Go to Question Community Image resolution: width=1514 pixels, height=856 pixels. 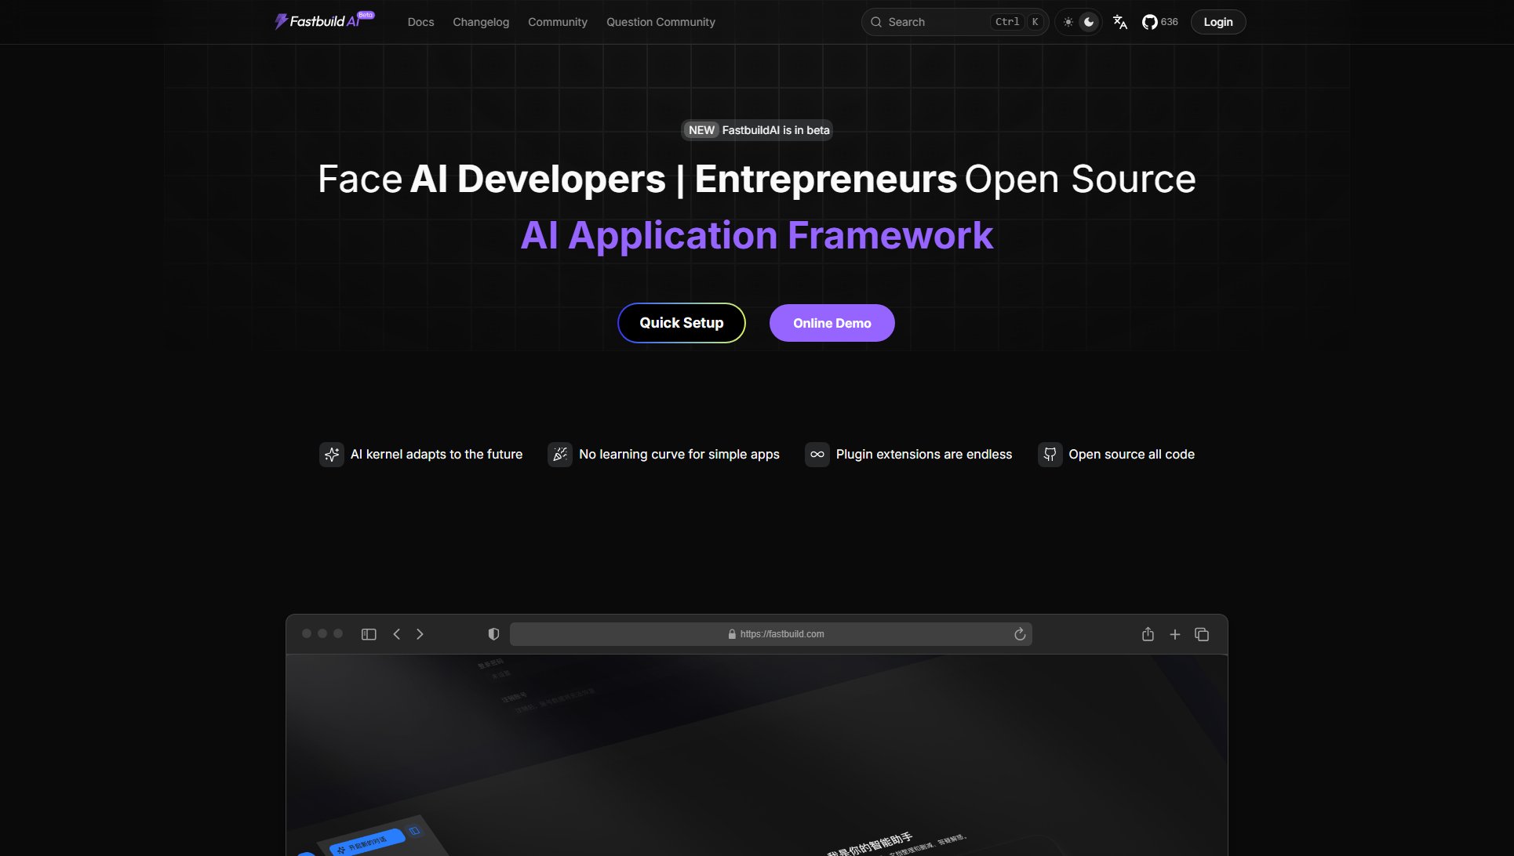[661, 22]
